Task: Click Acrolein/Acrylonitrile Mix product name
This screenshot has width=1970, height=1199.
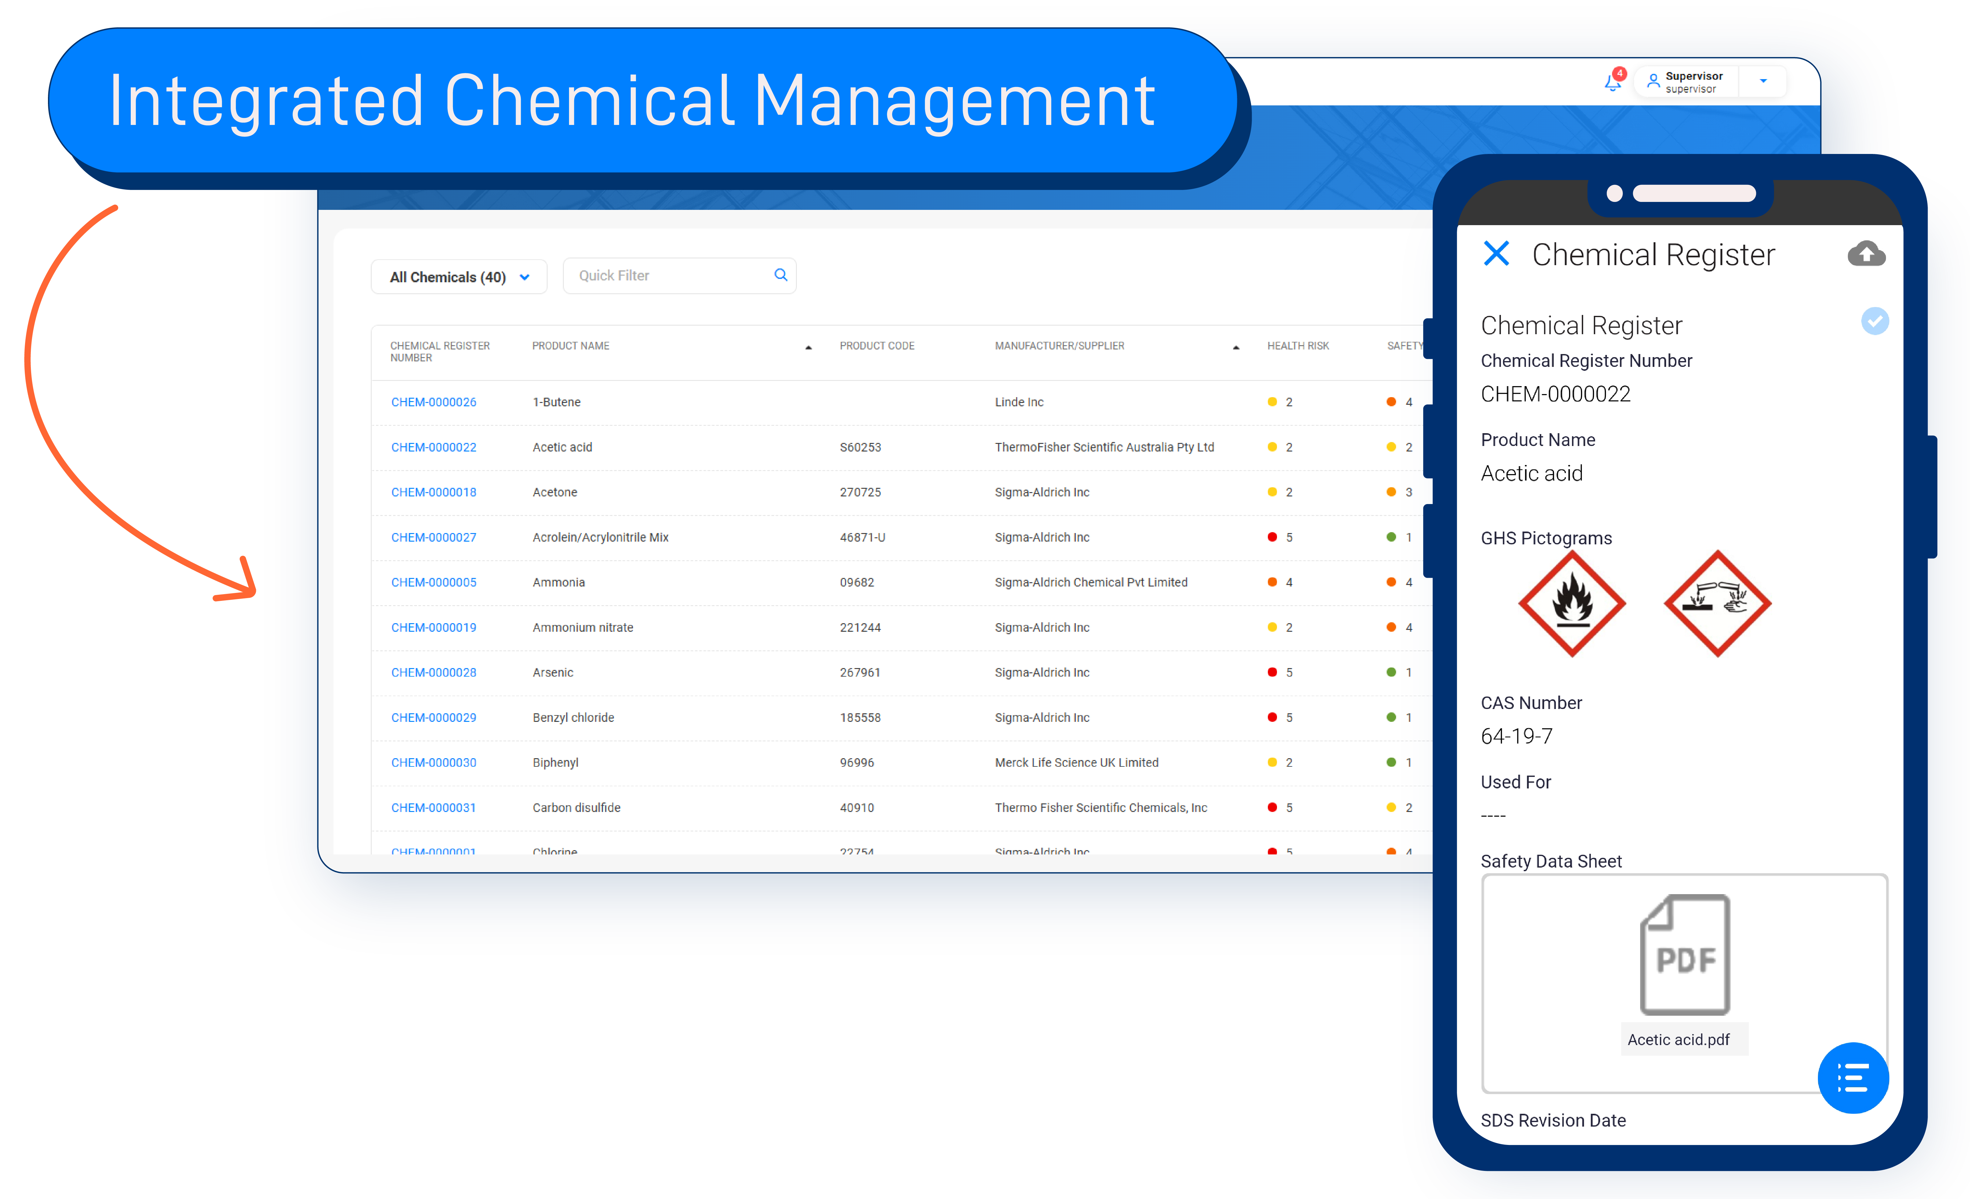Action: point(600,538)
